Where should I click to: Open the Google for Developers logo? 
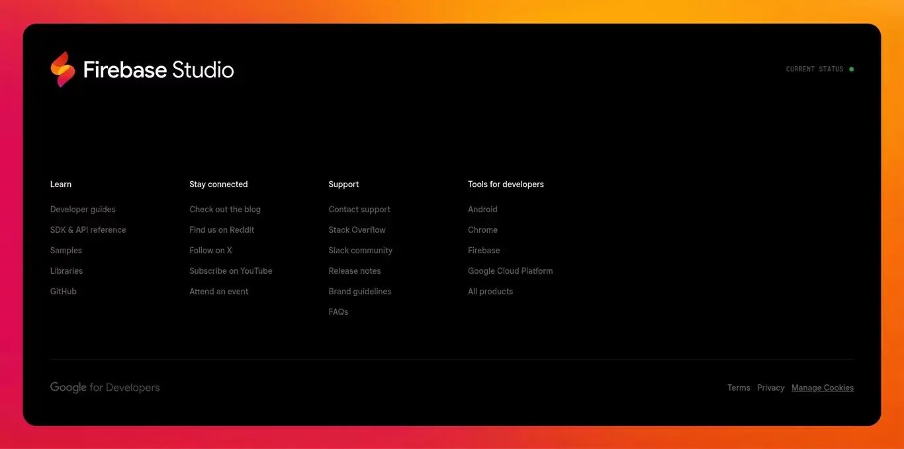105,388
